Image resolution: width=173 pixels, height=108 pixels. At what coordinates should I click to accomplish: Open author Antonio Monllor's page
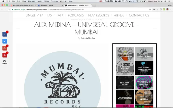coord(88,38)
